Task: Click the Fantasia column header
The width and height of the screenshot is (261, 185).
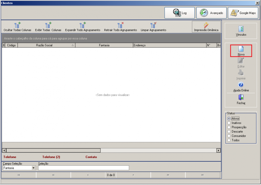Action: 104,45
